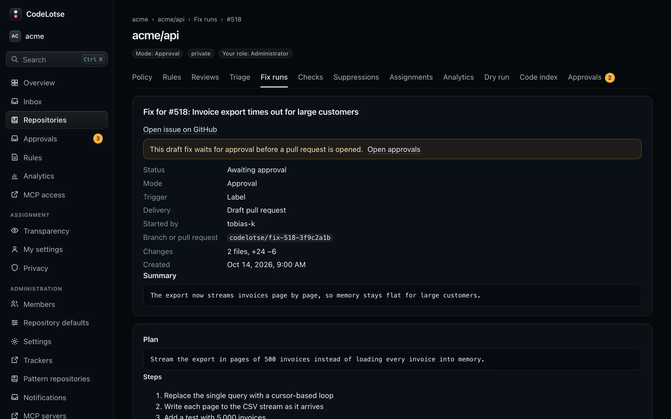Click the Ctrl K shortcut hint
The width and height of the screenshot is (671, 419).
93,59
